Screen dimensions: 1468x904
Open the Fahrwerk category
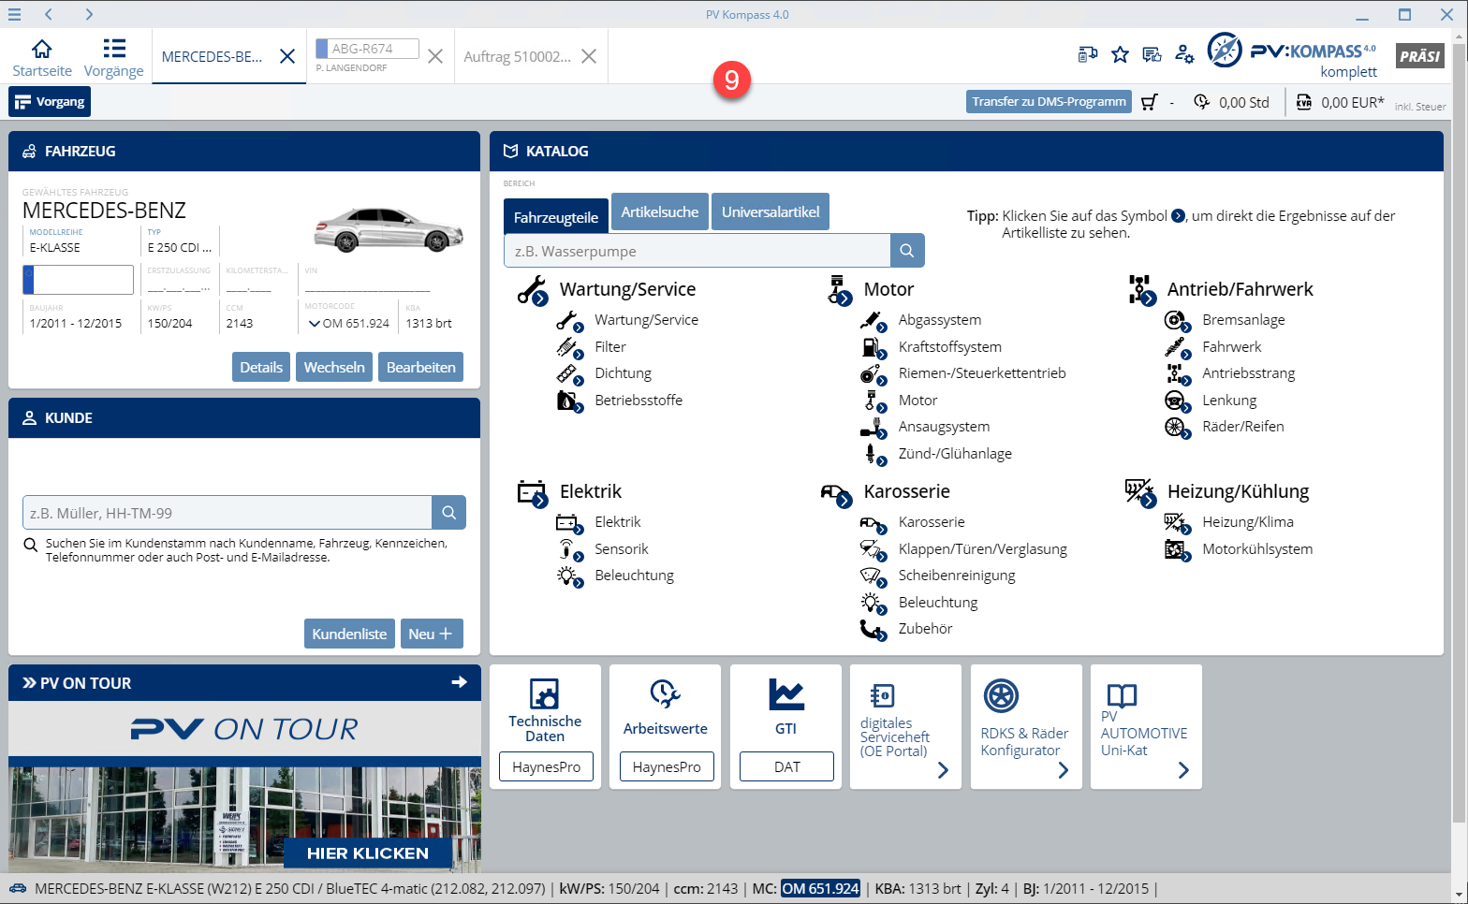(1232, 347)
